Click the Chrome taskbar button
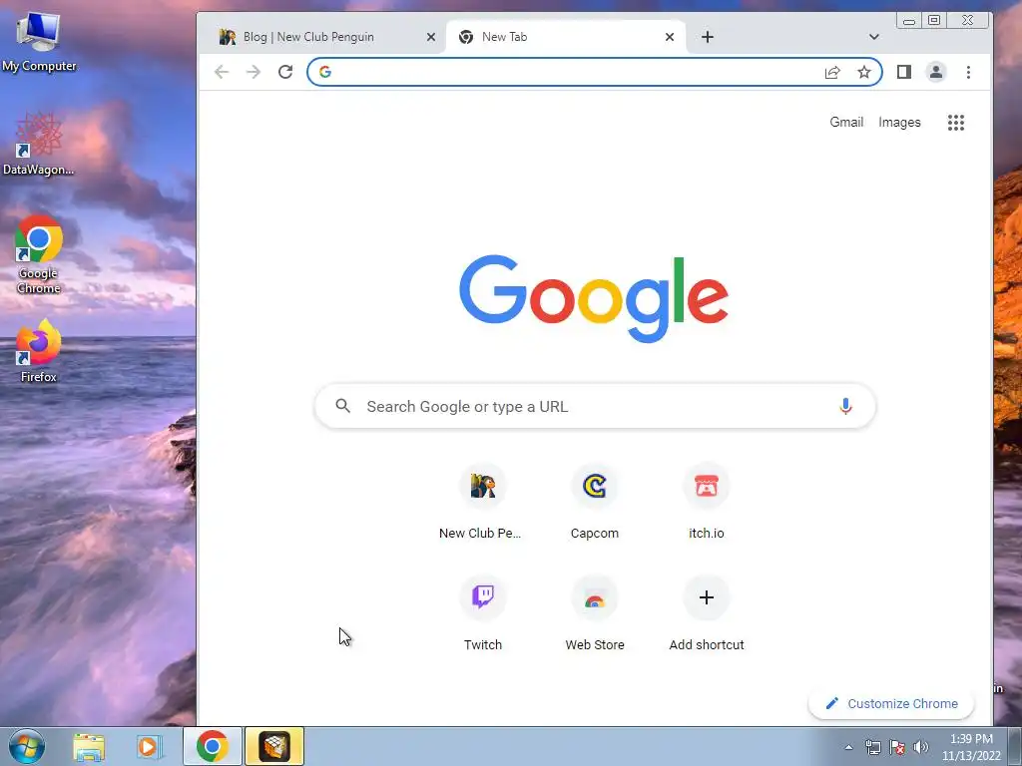Screen dimensions: 1022x766 [213, 746]
